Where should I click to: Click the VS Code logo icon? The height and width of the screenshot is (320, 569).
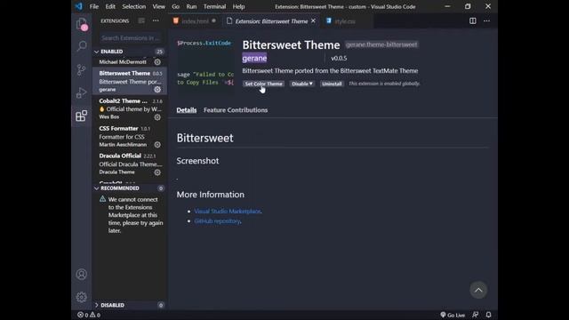(79, 6)
